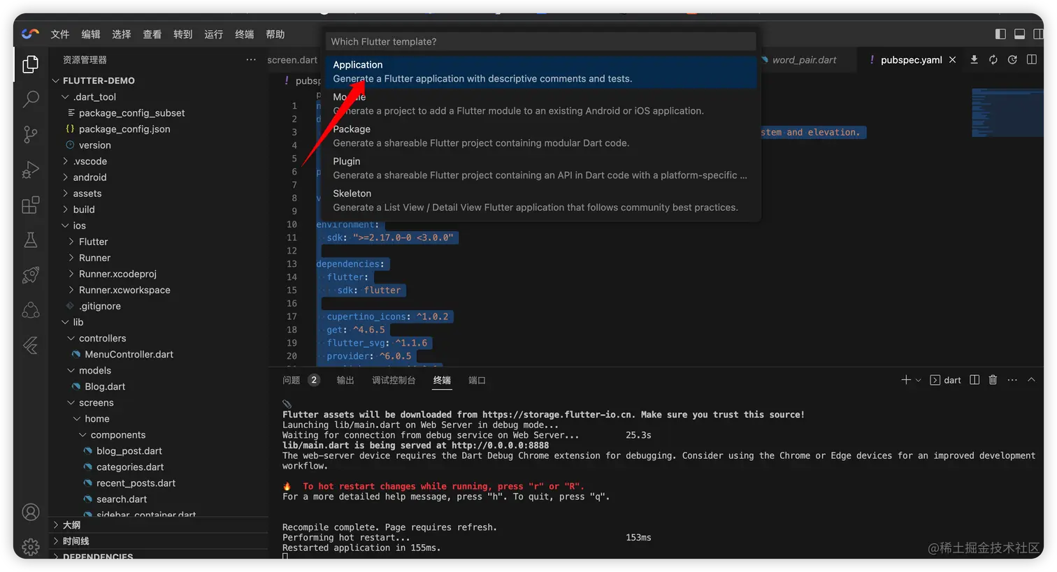Collapse the controllers folder
The image size is (1057, 572).
coord(159,338)
